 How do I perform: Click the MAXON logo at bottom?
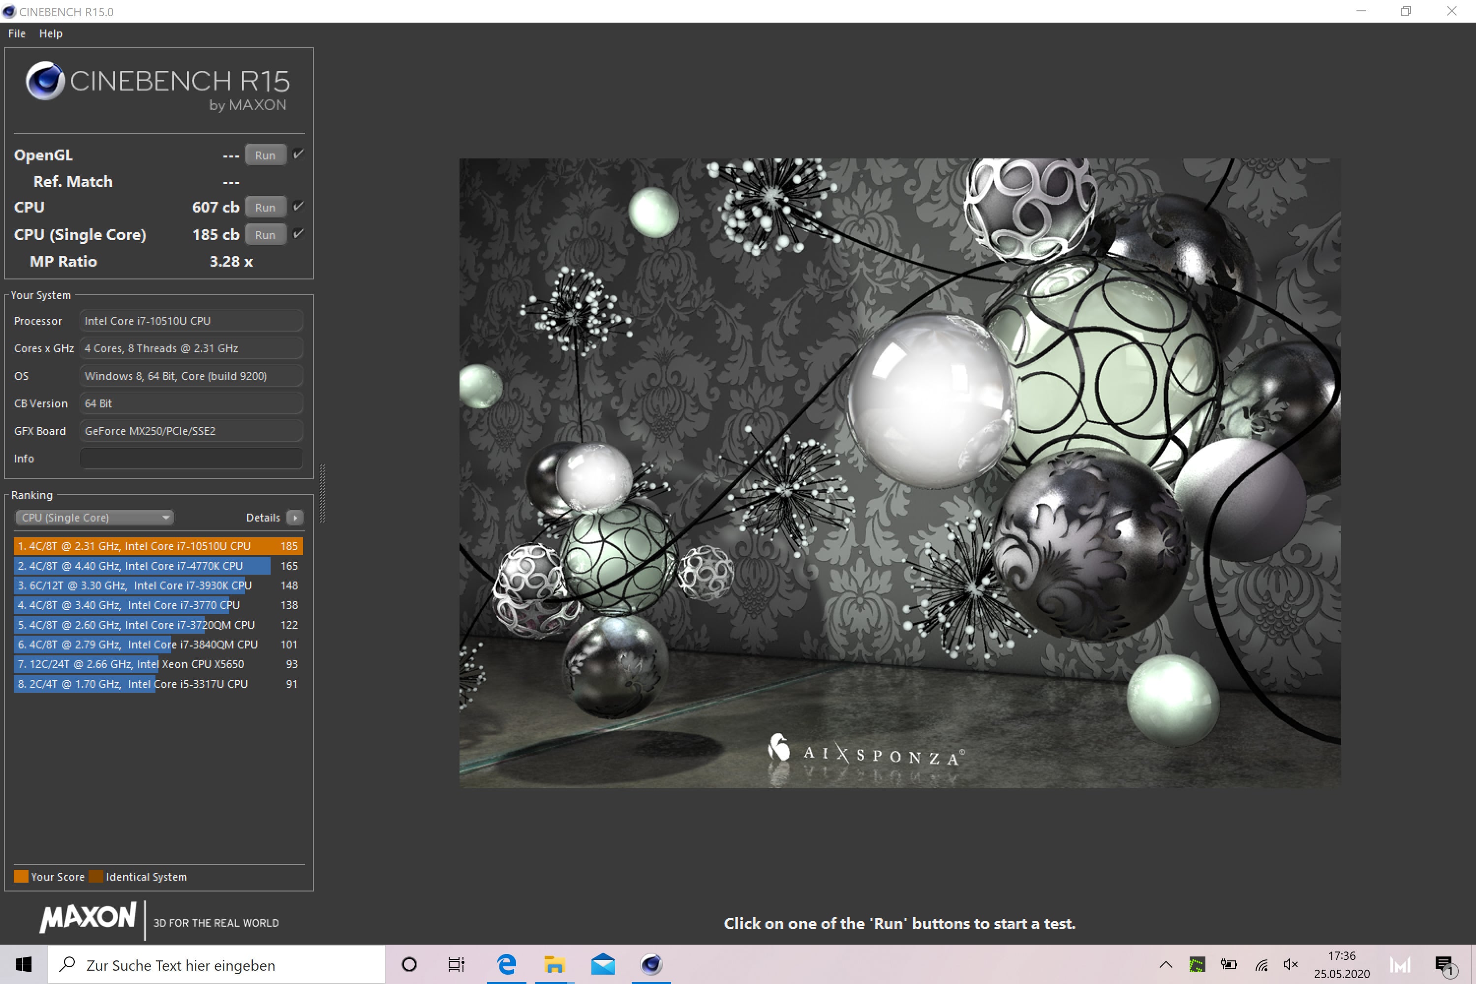88,918
